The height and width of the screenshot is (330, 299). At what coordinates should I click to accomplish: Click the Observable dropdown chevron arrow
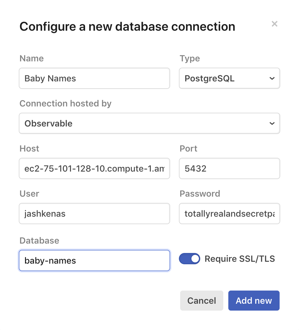click(272, 123)
